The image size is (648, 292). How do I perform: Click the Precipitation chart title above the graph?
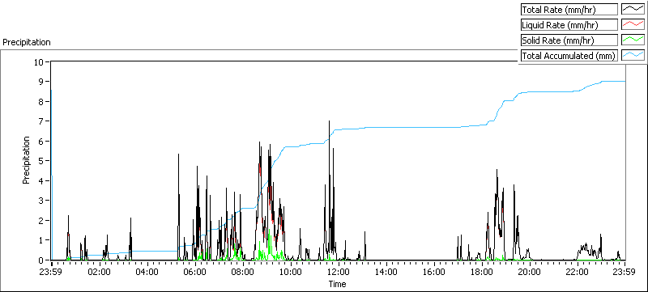tap(27, 42)
